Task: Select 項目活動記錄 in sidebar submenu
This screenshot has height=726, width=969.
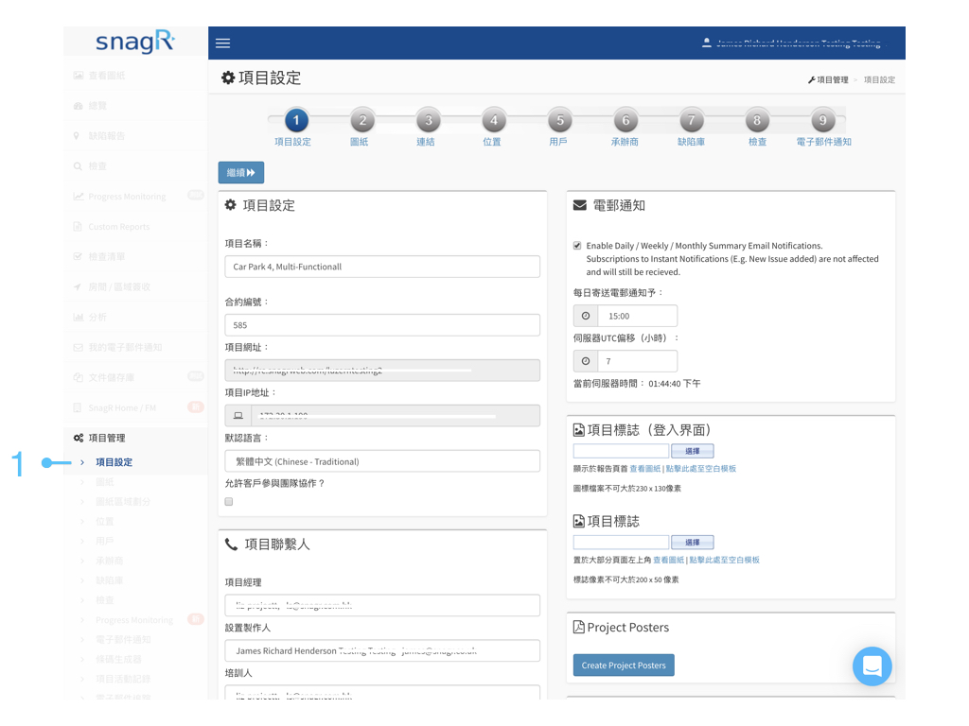Action: click(123, 679)
